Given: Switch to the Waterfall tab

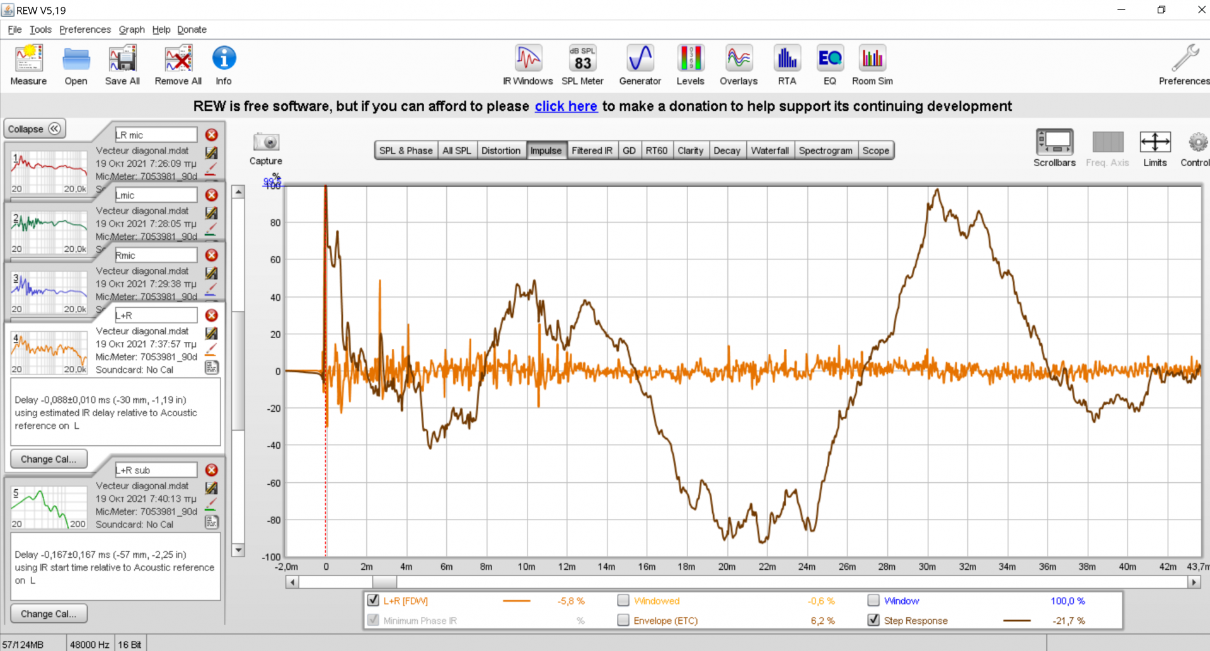Looking at the screenshot, I should pyautogui.click(x=769, y=150).
